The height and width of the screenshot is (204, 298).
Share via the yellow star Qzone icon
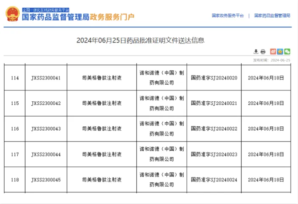point(280,51)
